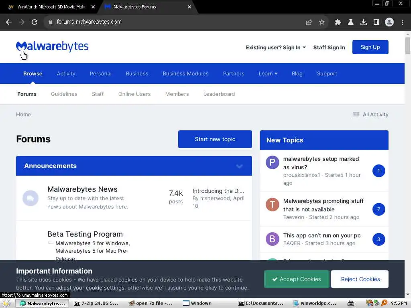Click reply count badge showing 3
This screenshot has height=308, width=411.
[379, 239]
